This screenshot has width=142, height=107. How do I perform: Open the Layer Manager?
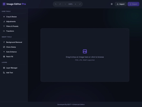pos(14,68)
